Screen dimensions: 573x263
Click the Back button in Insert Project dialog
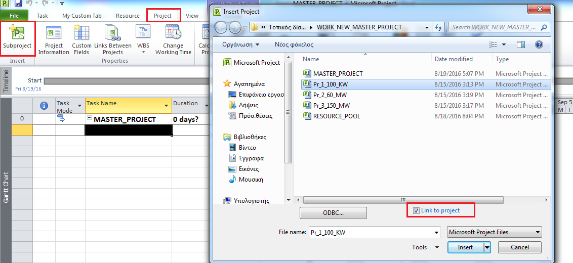point(221,27)
